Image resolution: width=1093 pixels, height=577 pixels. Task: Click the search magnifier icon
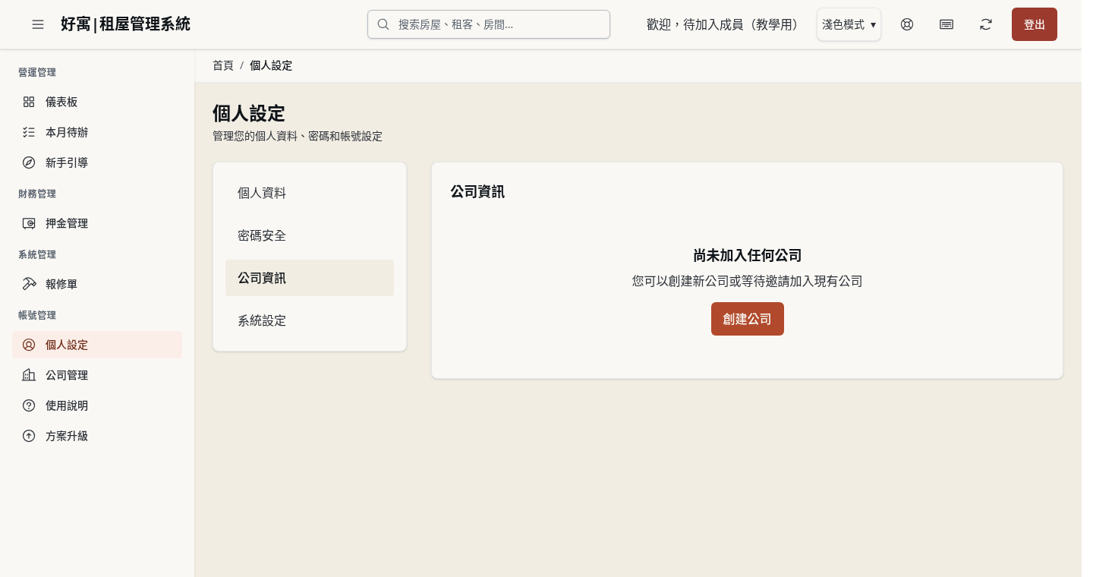pos(383,24)
